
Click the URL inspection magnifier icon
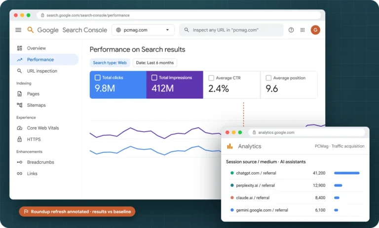point(19,71)
